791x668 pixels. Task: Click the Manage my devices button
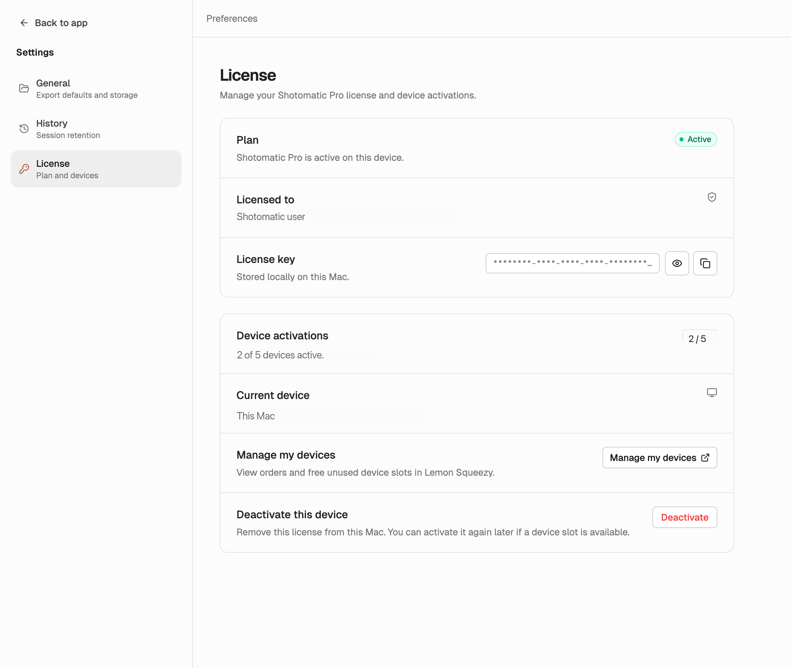click(659, 458)
